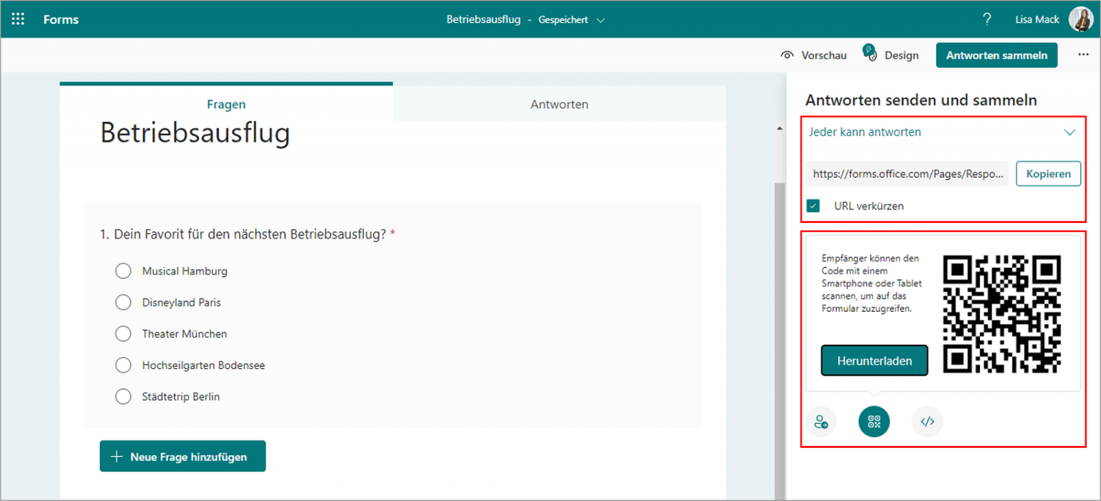Click the Kopieren button

coord(1048,174)
